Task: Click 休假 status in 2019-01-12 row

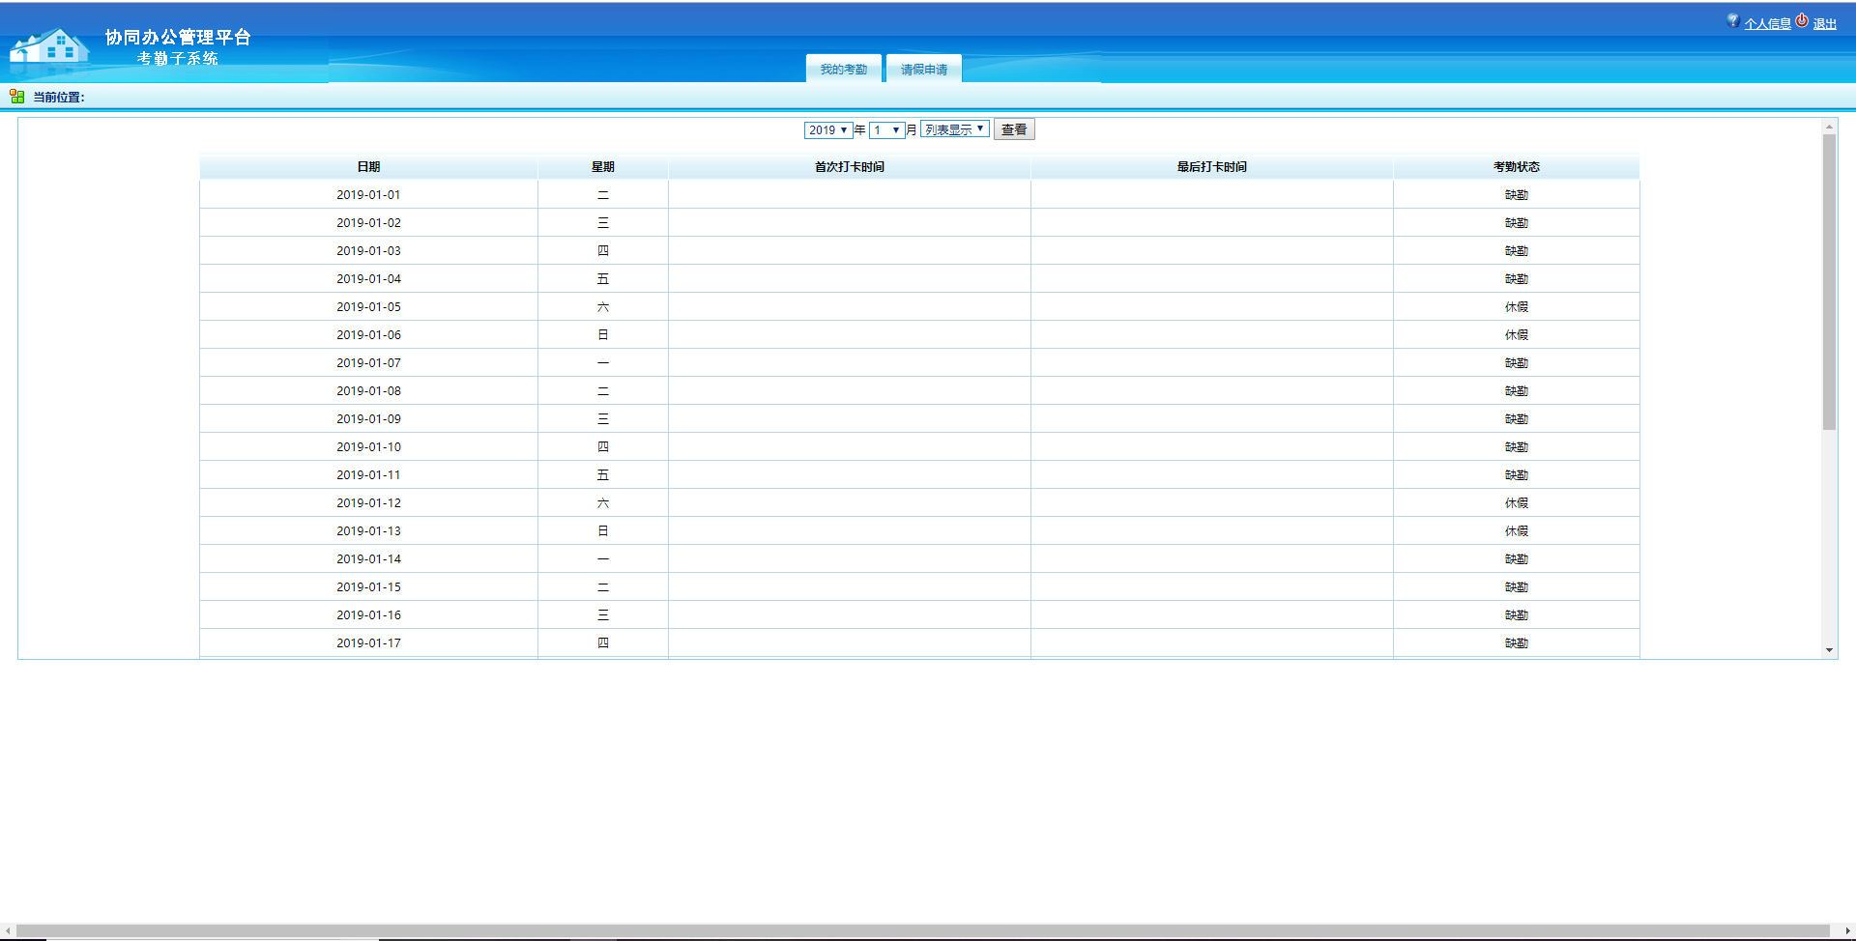Action: pyautogui.click(x=1517, y=503)
